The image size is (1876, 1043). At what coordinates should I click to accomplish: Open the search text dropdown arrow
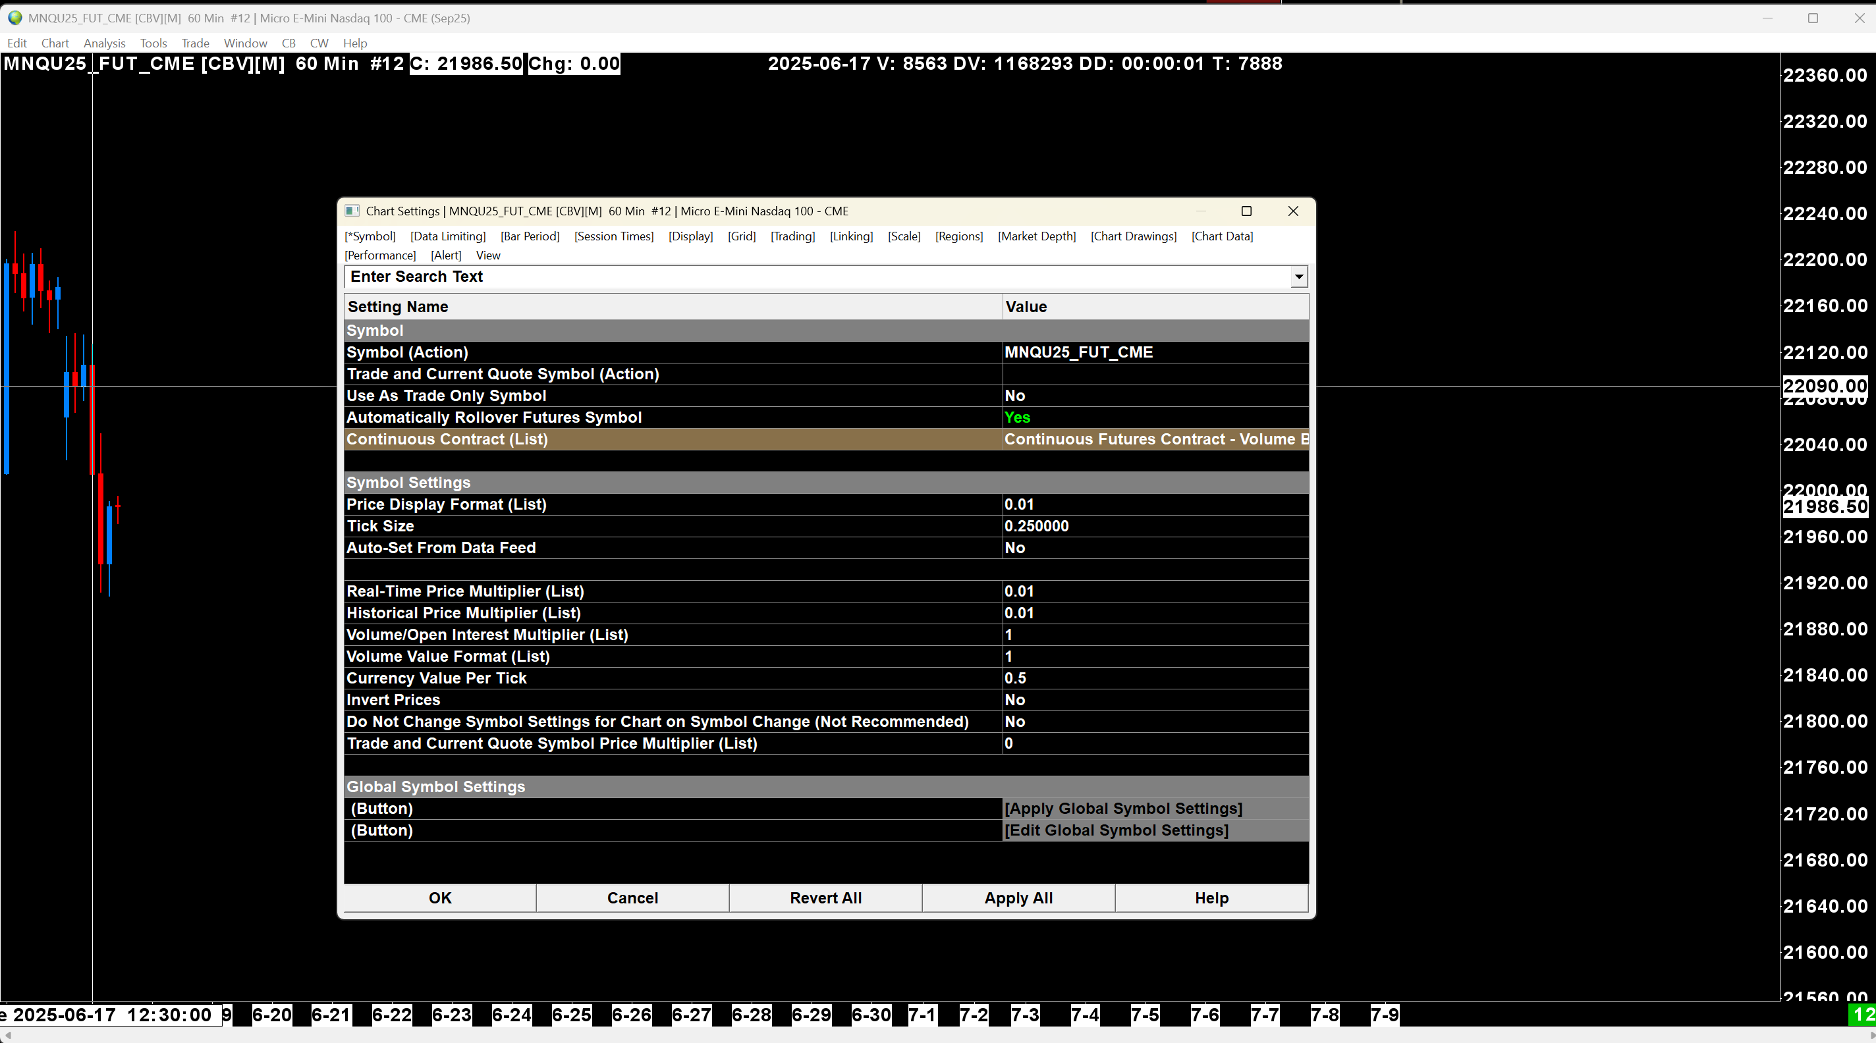[1298, 277]
